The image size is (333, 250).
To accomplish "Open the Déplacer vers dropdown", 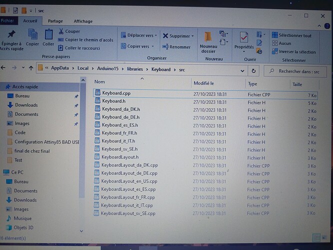I will [x=139, y=35].
